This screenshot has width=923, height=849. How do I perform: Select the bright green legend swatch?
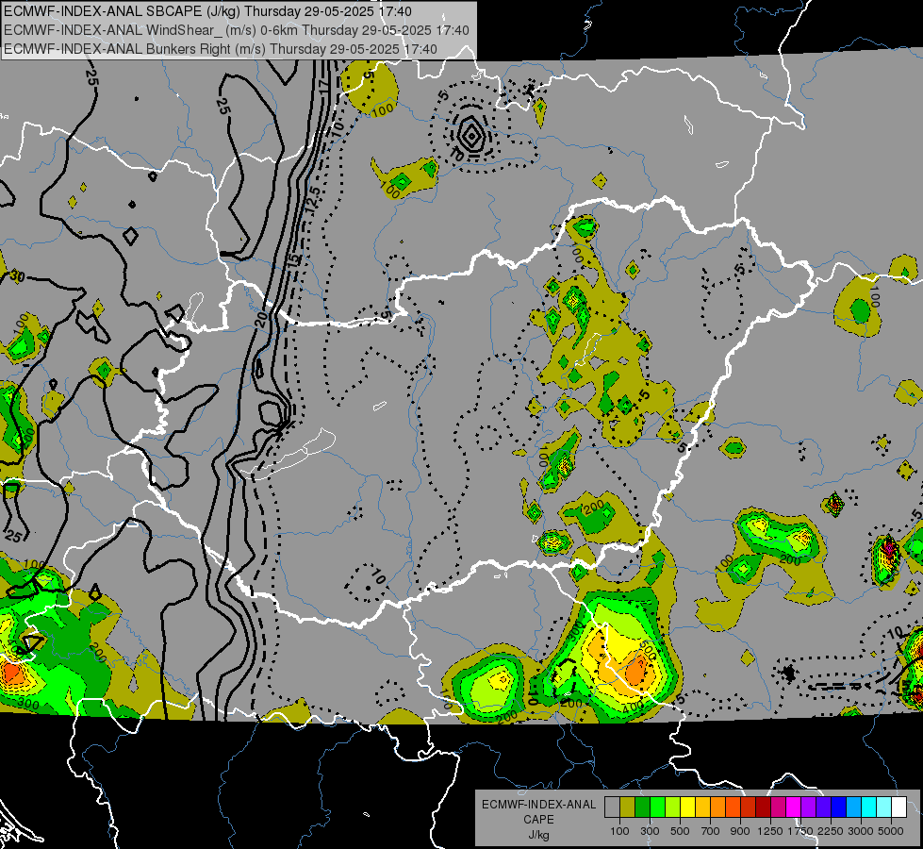pos(657,807)
